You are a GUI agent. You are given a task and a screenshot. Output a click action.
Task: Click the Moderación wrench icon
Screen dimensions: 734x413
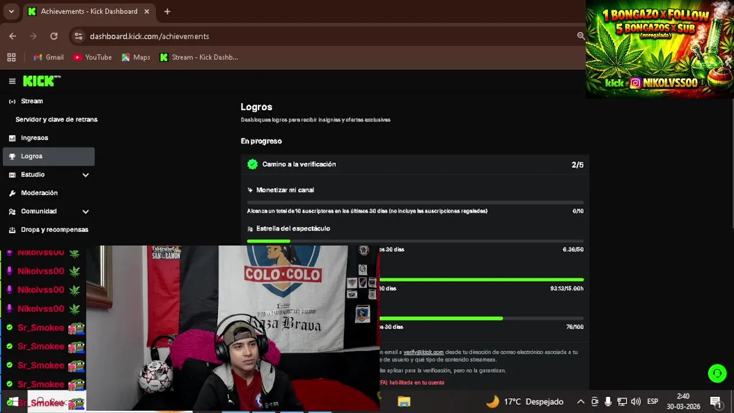pos(12,193)
